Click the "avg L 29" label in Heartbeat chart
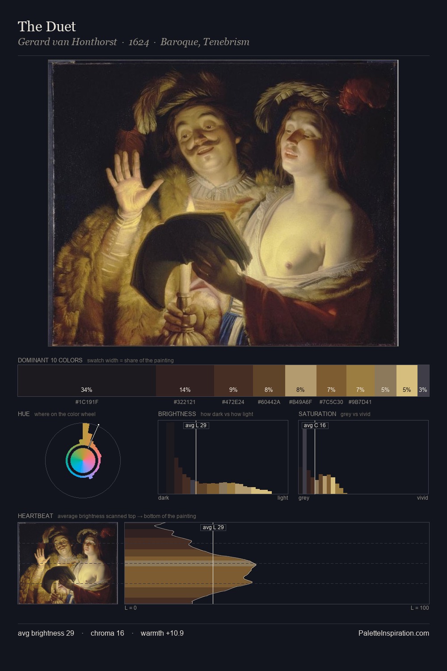 click(213, 527)
